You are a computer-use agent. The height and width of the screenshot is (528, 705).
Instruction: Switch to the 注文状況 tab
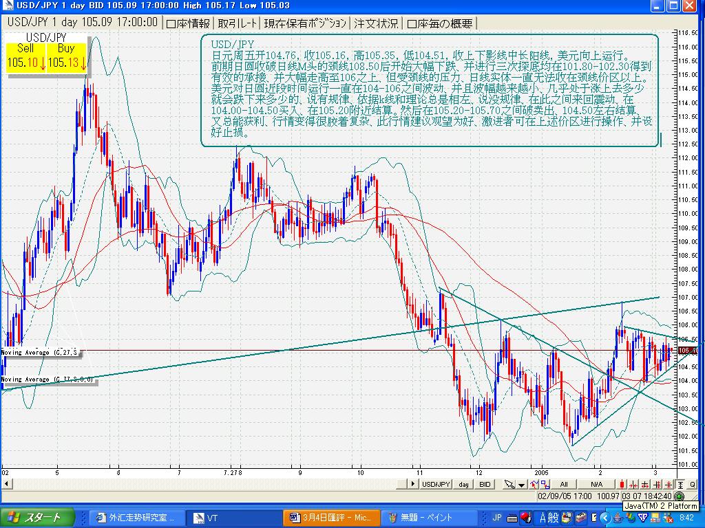[376, 23]
